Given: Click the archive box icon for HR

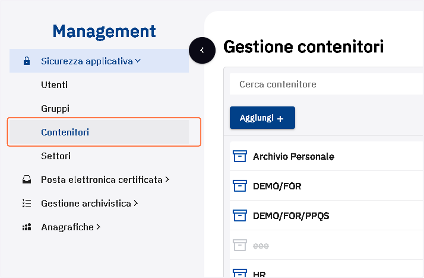Looking at the screenshot, I should (x=240, y=273).
